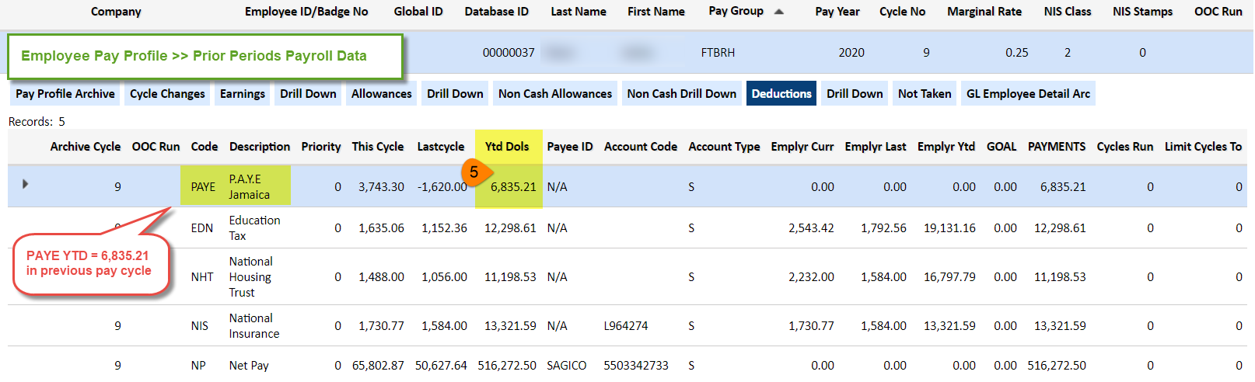Click the Cycle No column header
The width and height of the screenshot is (1255, 382).
point(902,12)
